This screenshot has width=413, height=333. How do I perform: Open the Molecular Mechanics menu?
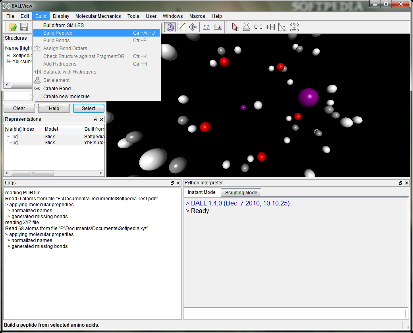tap(98, 16)
